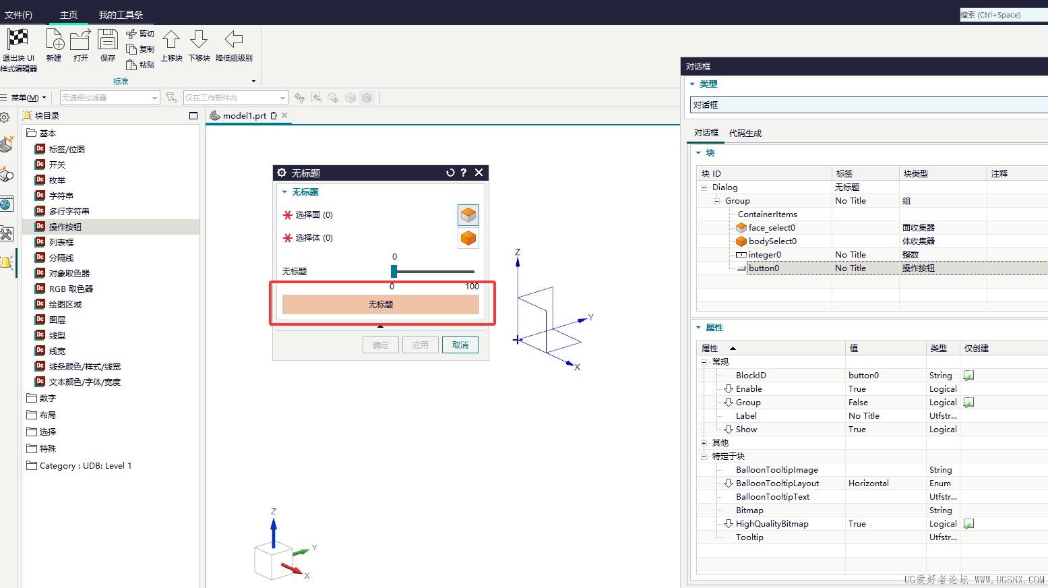Toggle the BlockID create-only checkbox

(x=968, y=376)
